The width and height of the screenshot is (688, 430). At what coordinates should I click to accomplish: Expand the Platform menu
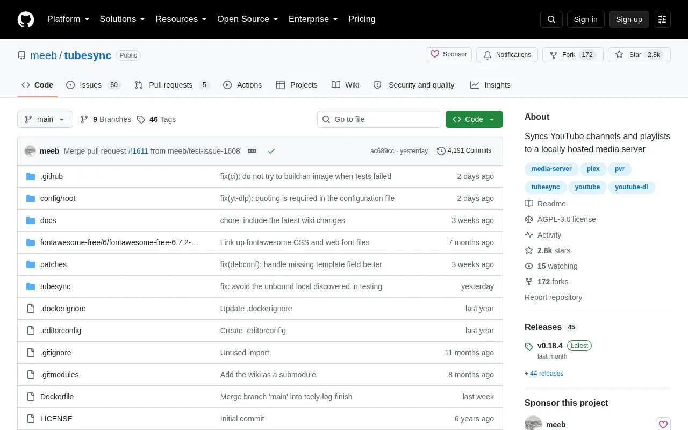[x=68, y=19]
